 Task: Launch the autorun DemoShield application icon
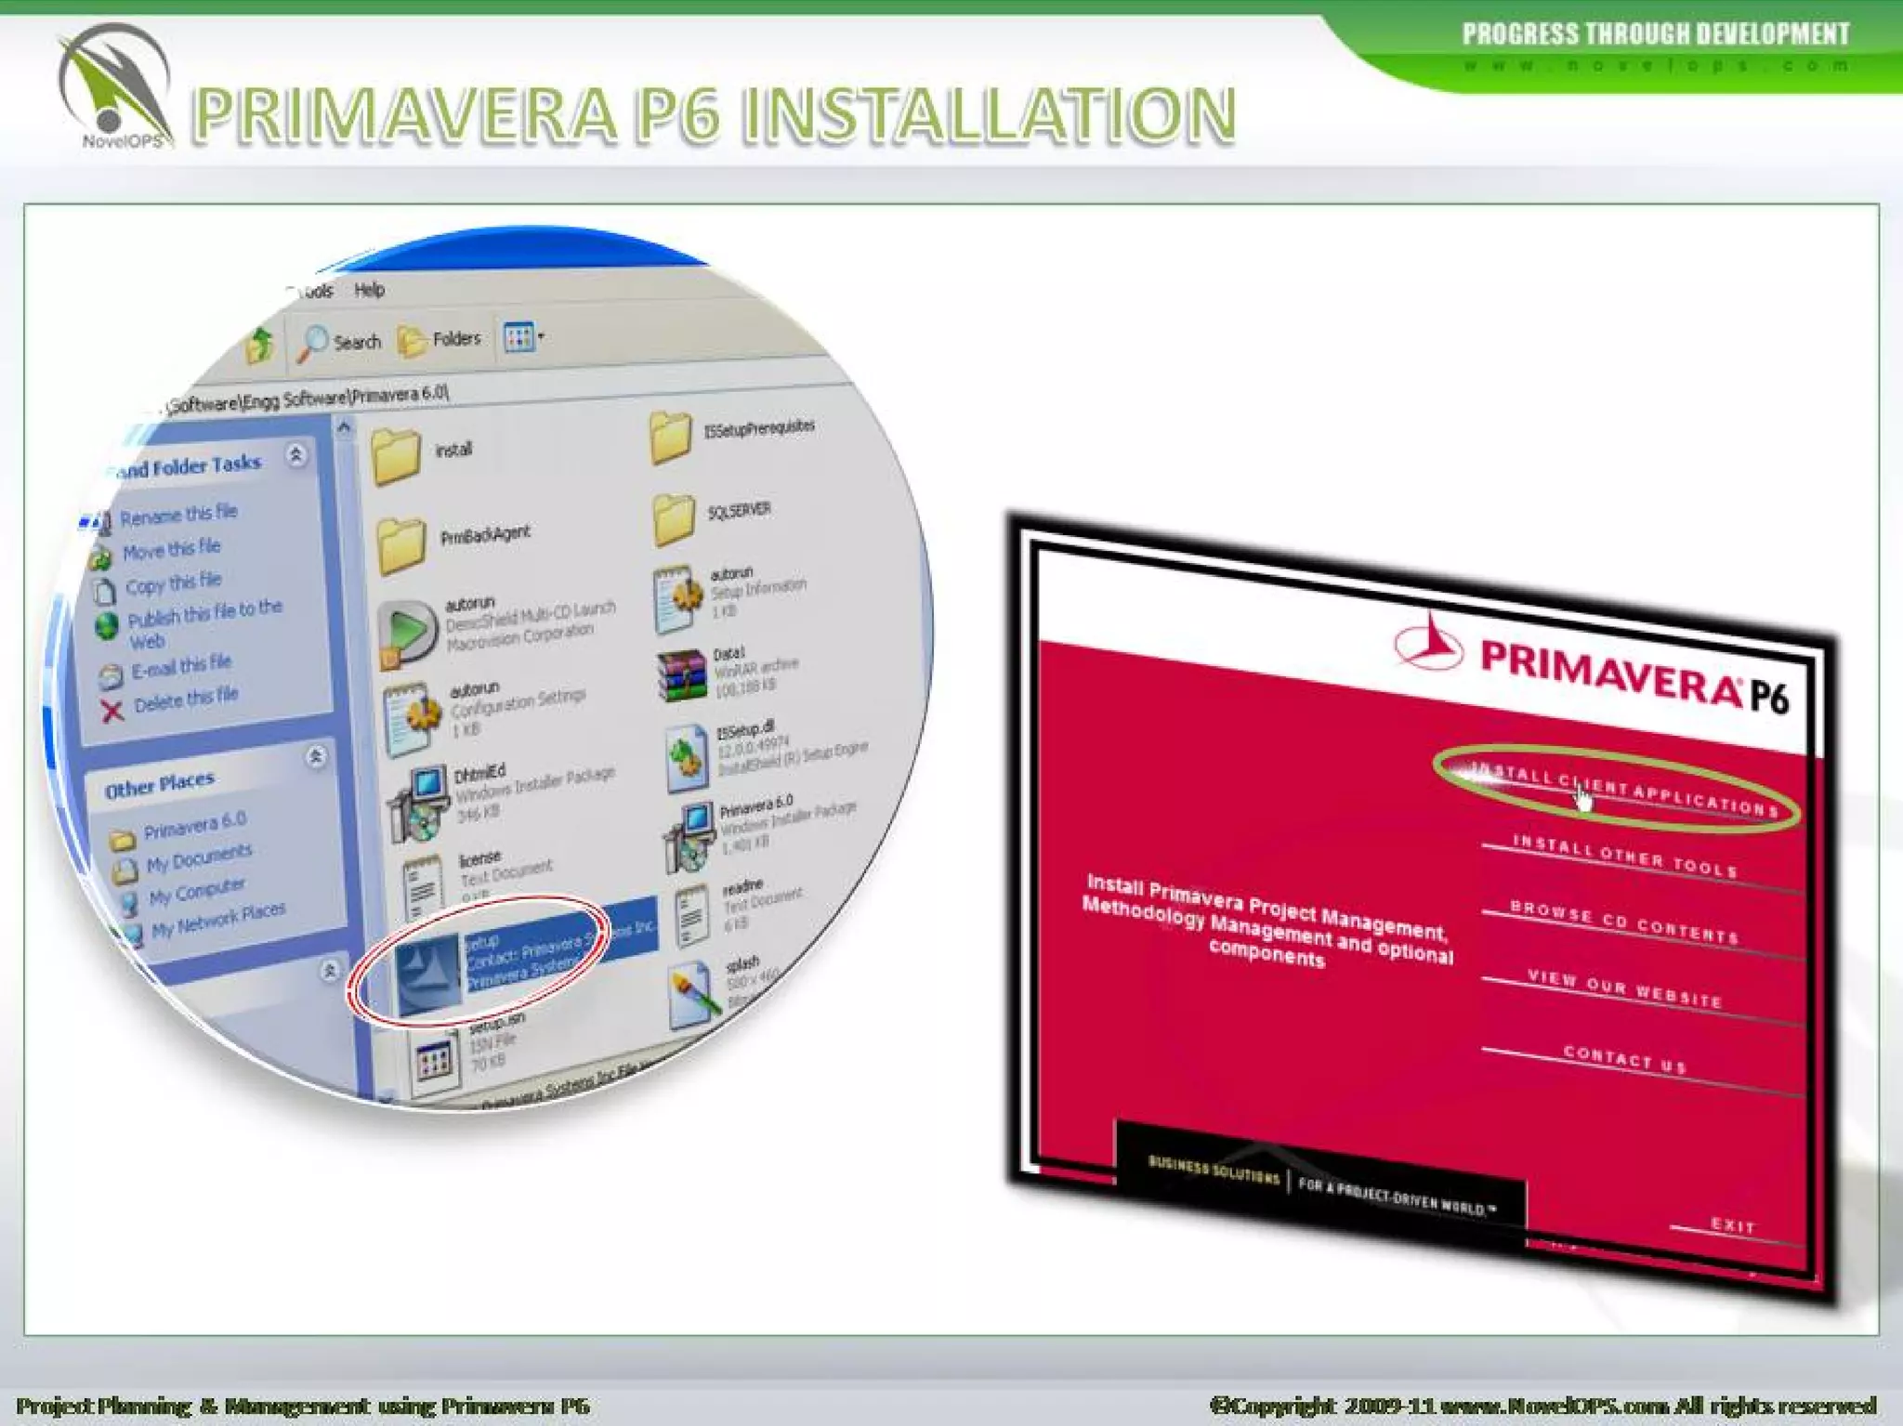407,634
